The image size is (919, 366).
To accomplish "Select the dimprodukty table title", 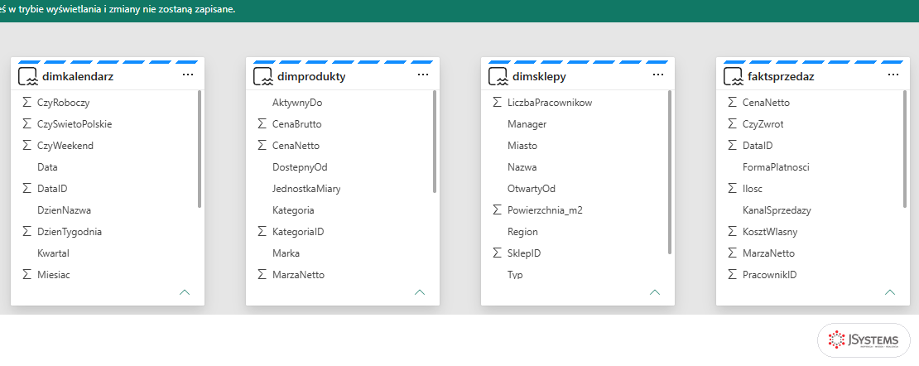I will [312, 77].
